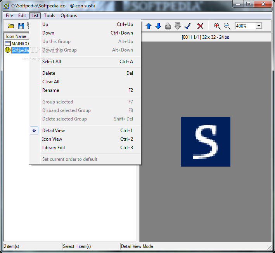The height and width of the screenshot is (253, 275).
Task: Click the red X delete icon
Action: (x=200, y=26)
